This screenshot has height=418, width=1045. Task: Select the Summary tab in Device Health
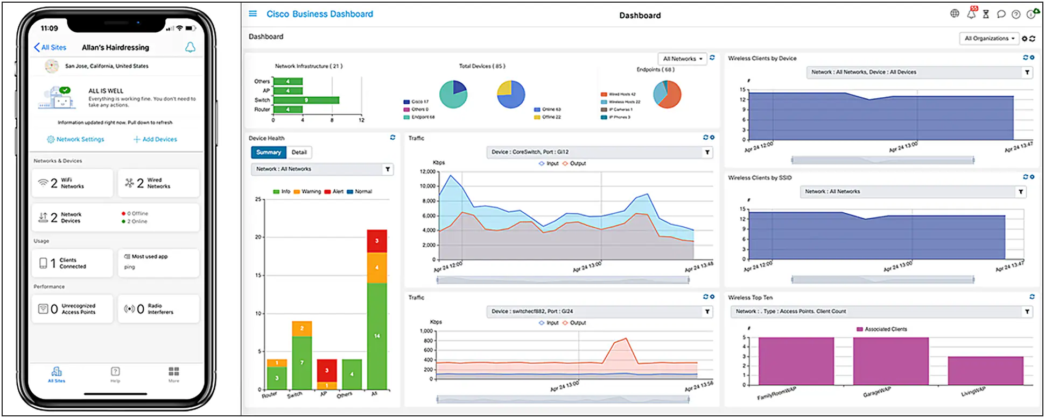pyautogui.click(x=269, y=153)
